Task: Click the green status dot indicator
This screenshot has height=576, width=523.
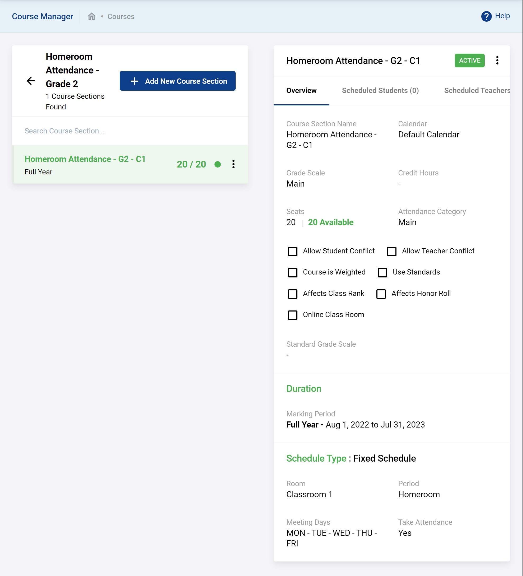Action: click(x=218, y=164)
